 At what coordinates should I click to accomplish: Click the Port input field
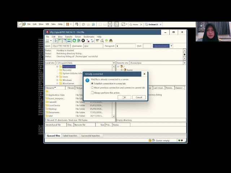(147, 46)
